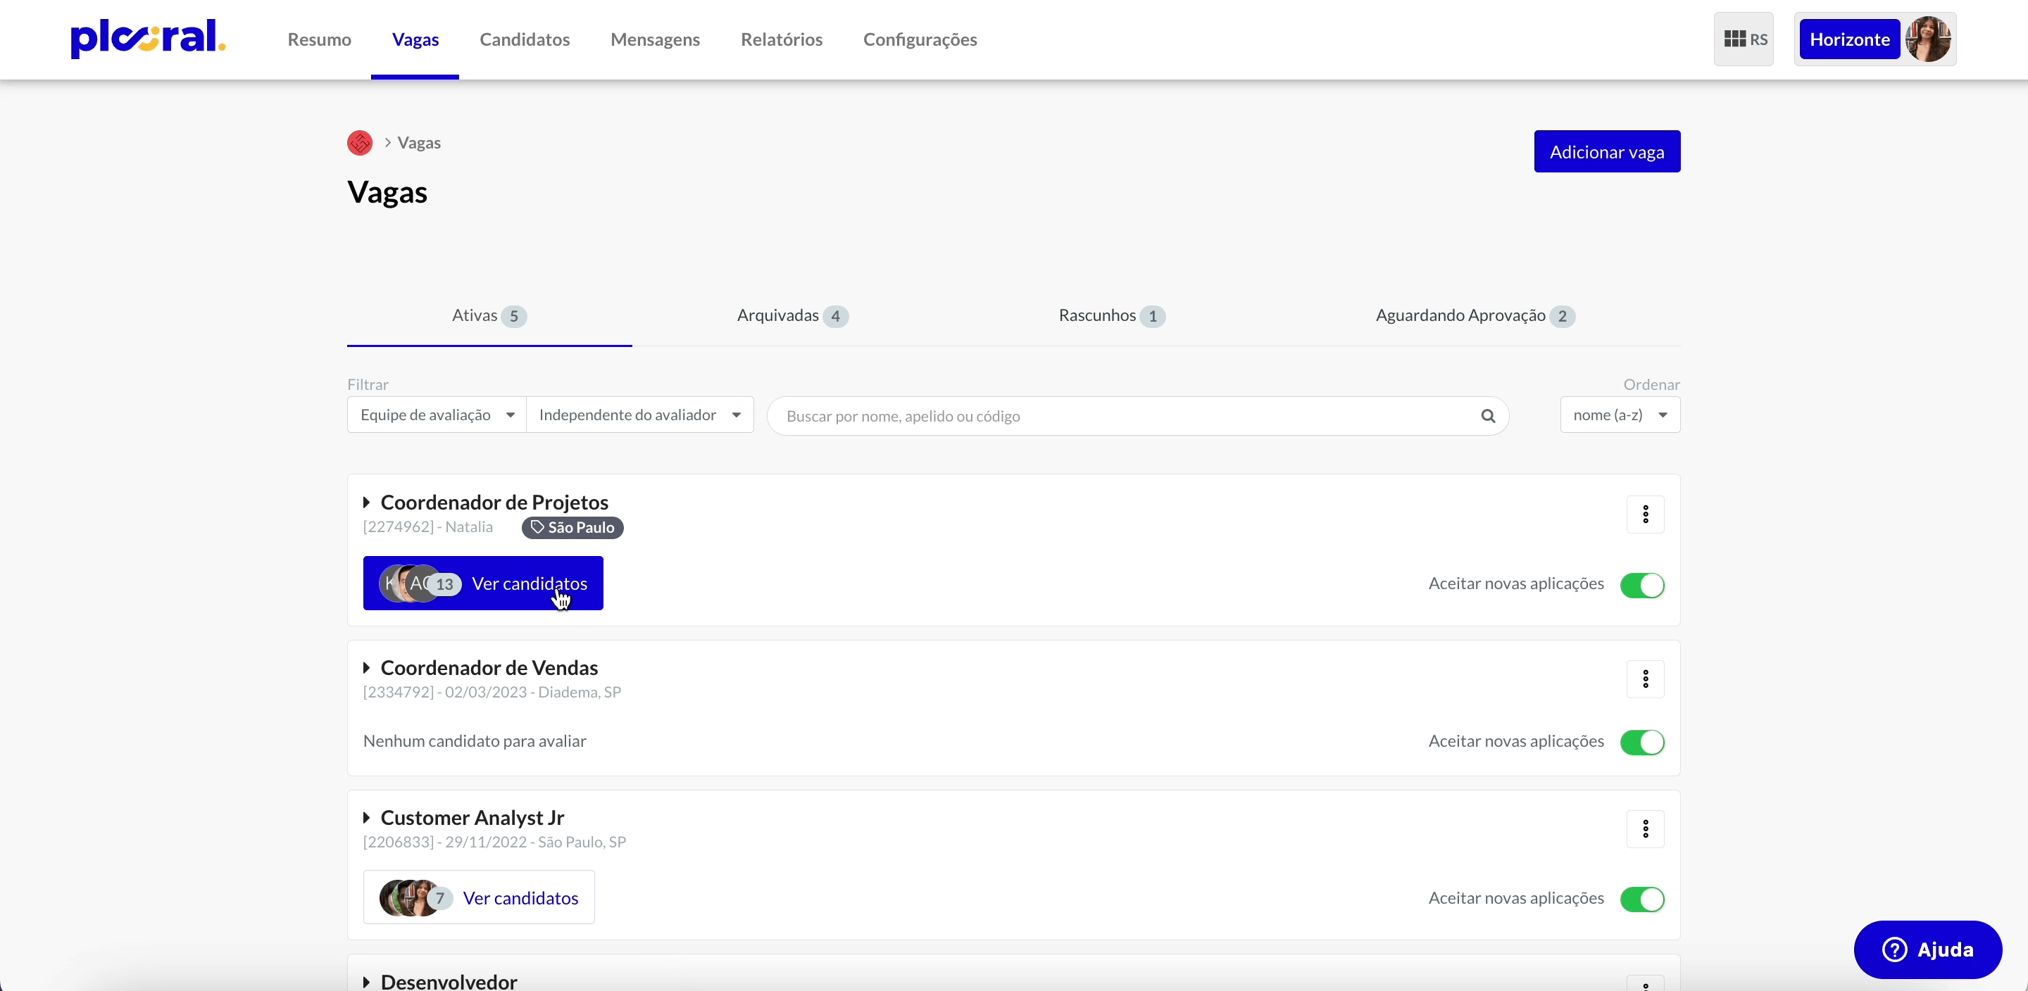Open options menu for Desenvolvedor
2028x991 pixels.
pos(1646,983)
